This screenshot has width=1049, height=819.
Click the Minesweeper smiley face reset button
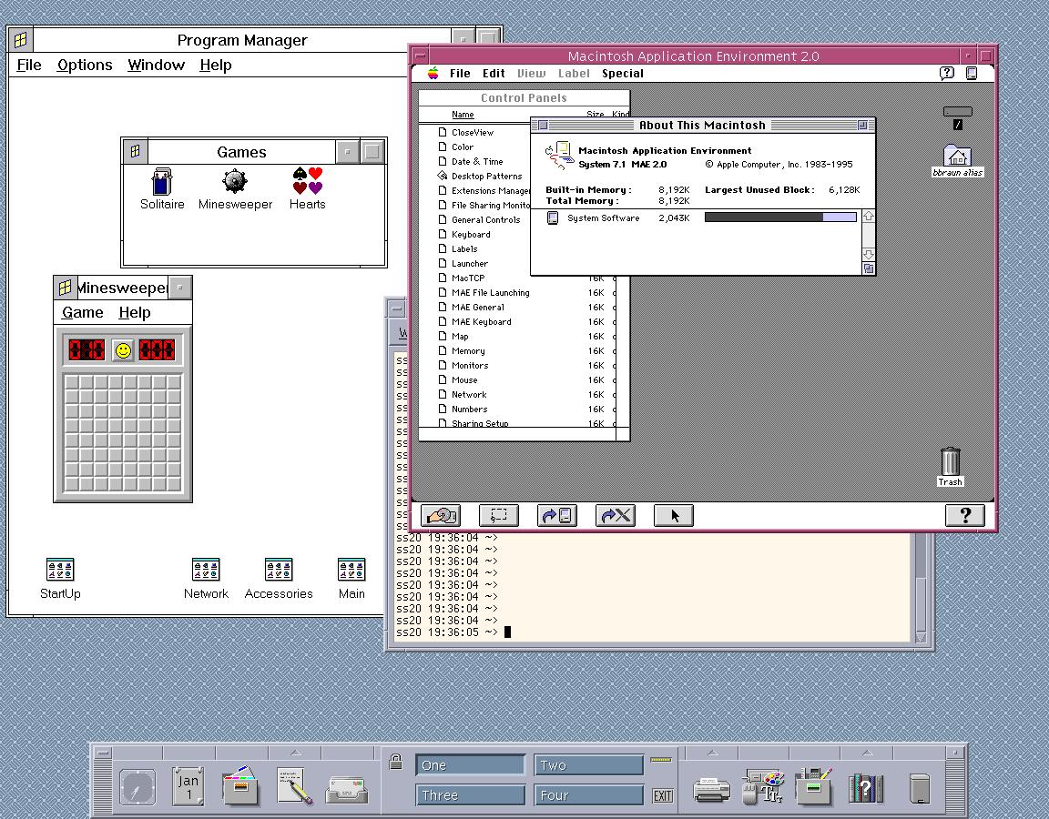pyautogui.click(x=123, y=350)
